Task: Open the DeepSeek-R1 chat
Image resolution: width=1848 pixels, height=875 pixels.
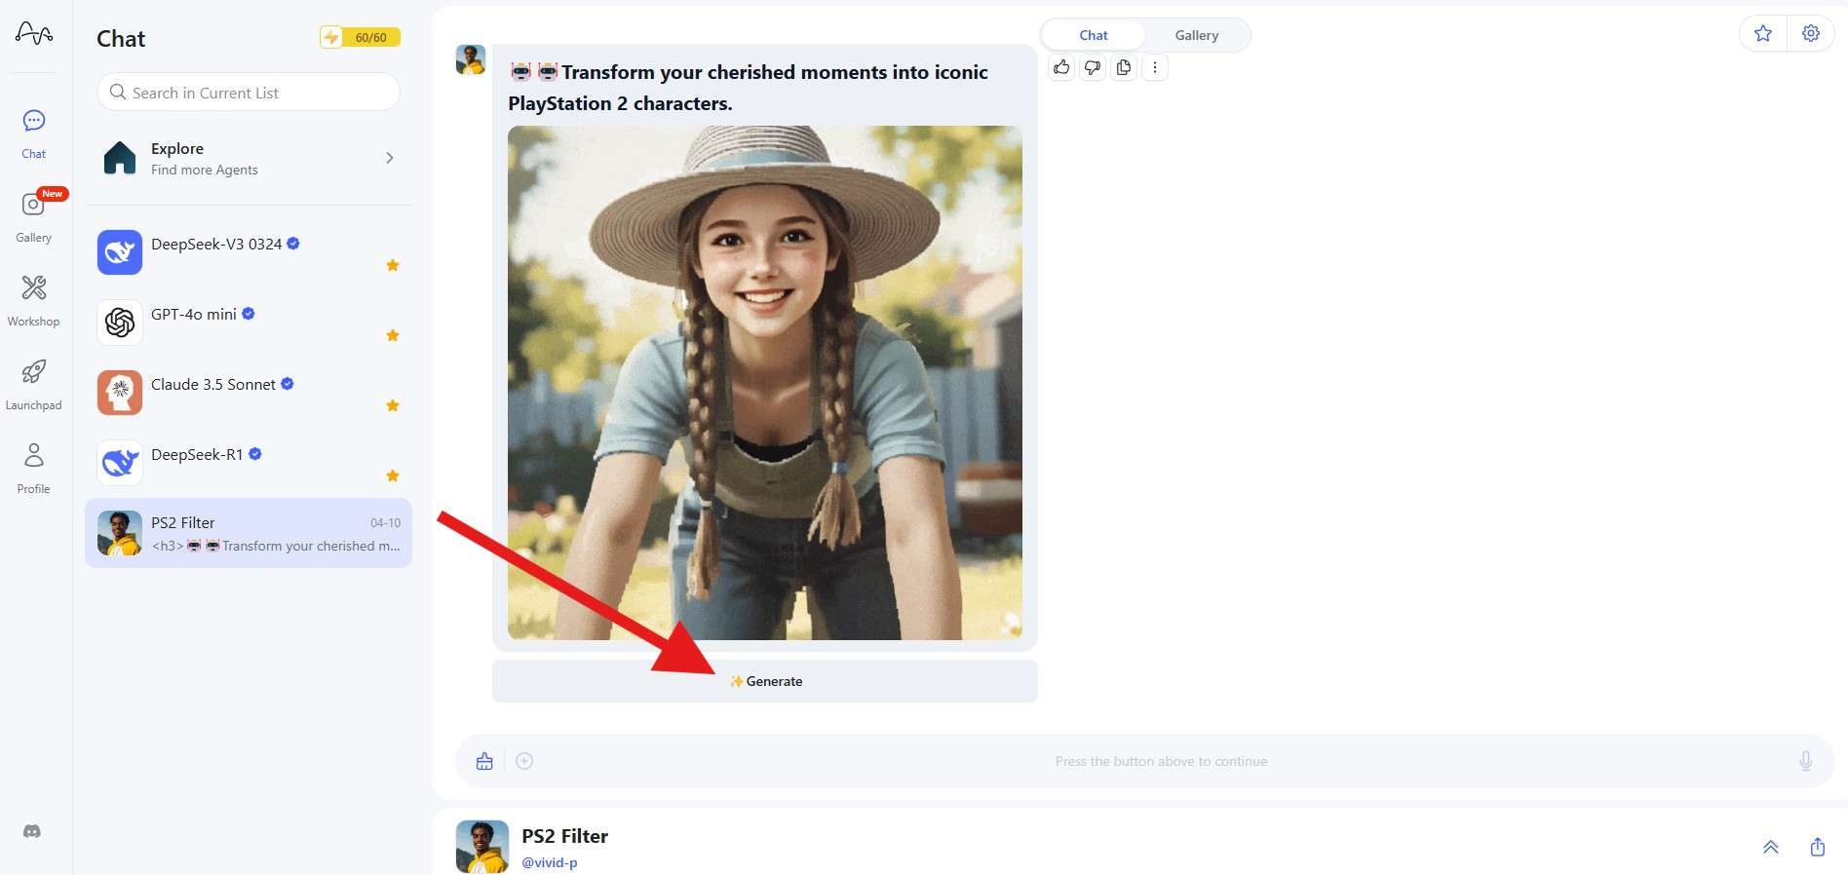Action: [x=249, y=463]
